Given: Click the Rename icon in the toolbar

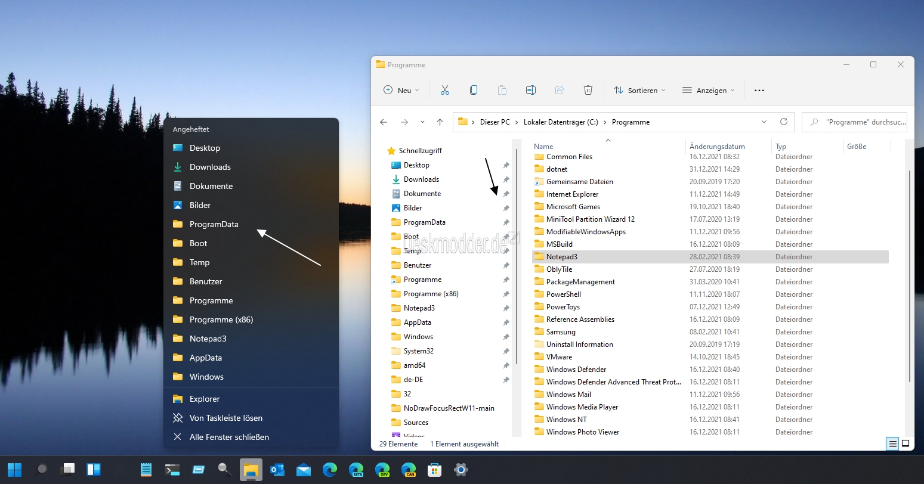Looking at the screenshot, I should (x=531, y=90).
